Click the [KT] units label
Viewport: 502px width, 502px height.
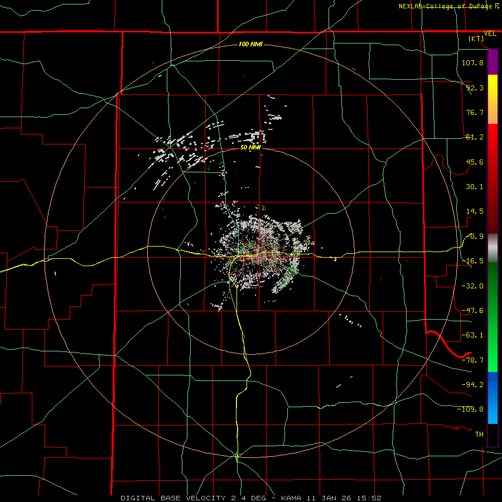click(476, 38)
